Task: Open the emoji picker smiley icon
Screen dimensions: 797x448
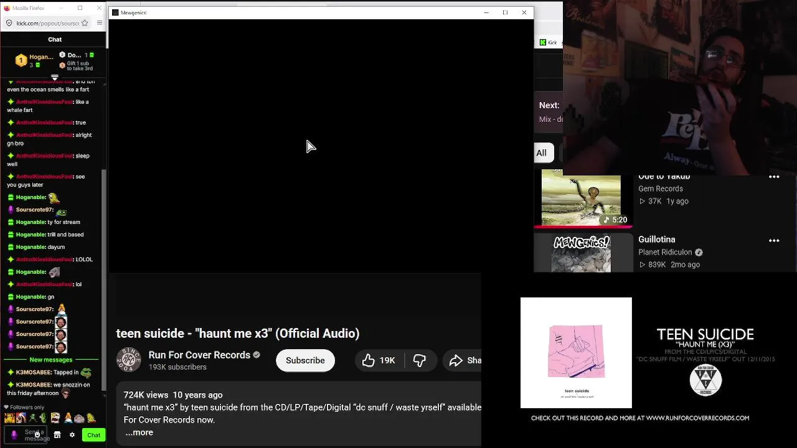Action: (x=37, y=435)
